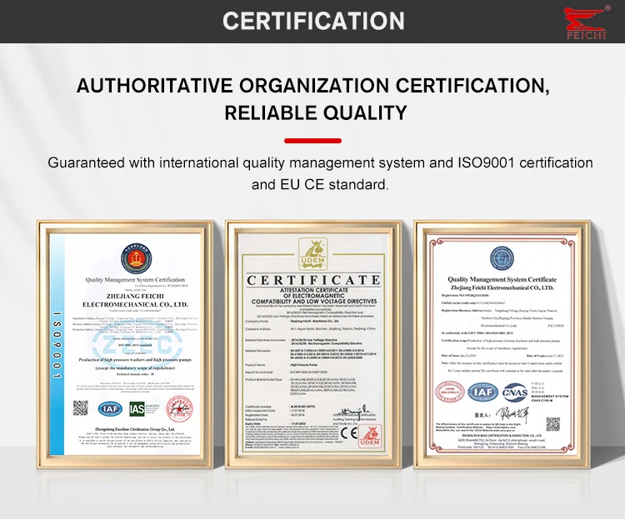
Task: Click the red oval seal on right certificate
Action: click(x=450, y=392)
